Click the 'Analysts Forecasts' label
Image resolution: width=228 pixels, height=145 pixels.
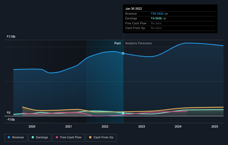pyautogui.click(x=138, y=43)
